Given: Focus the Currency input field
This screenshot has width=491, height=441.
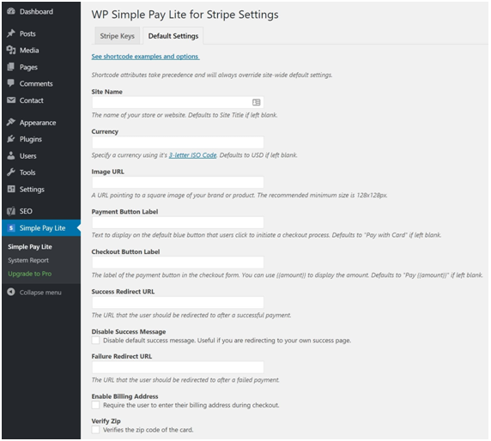Looking at the screenshot, I should pos(178,142).
